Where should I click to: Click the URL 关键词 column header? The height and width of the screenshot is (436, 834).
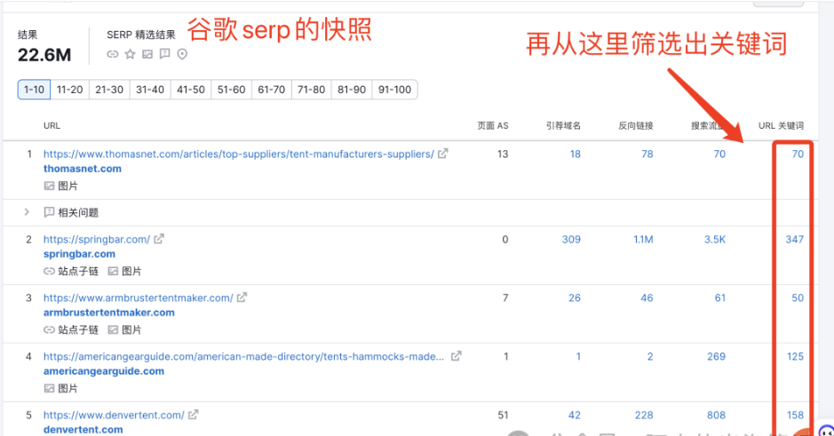pyautogui.click(x=781, y=126)
